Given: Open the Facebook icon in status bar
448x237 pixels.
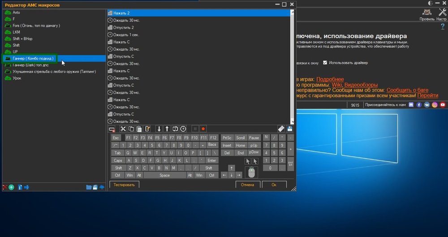Looking at the screenshot, I should (419, 105).
